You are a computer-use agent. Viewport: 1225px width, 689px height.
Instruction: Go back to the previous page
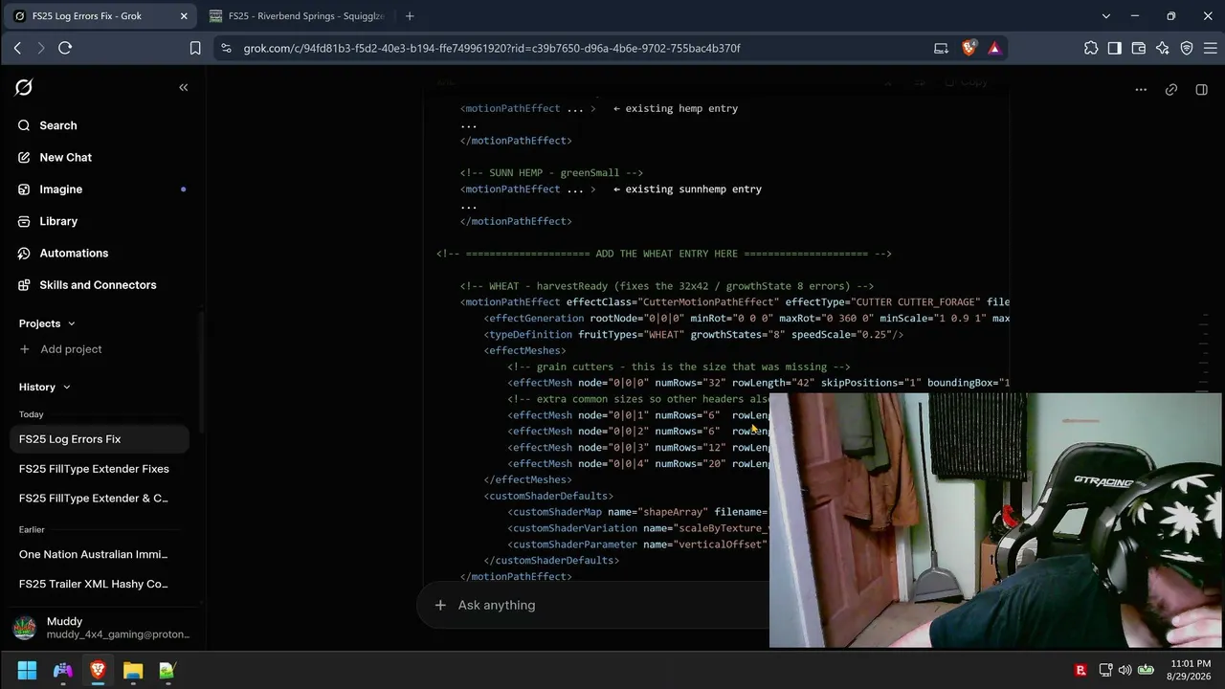point(17,48)
